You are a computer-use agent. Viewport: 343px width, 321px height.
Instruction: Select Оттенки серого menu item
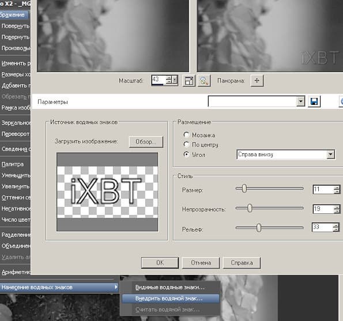16,198
